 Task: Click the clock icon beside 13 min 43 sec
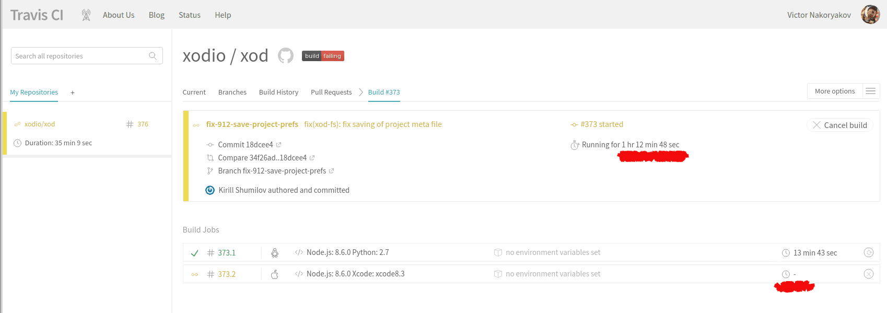pyautogui.click(x=786, y=253)
